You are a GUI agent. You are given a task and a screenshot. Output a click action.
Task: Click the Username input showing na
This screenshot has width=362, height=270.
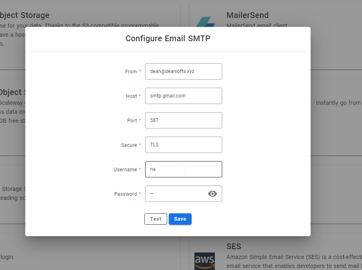pyautogui.click(x=183, y=169)
